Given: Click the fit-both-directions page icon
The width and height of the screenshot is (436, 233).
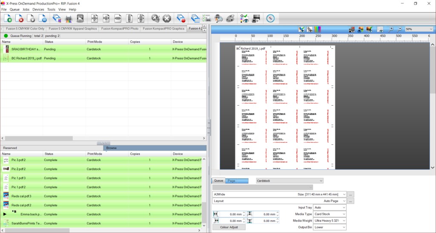Looking at the screenshot, I should click(x=141, y=19).
